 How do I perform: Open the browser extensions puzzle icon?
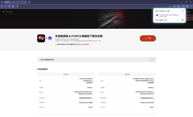[x=178, y=6]
